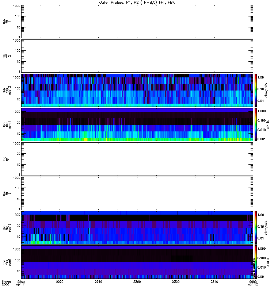Click "1.00" on thb edc12 color scale

pos(261,77)
